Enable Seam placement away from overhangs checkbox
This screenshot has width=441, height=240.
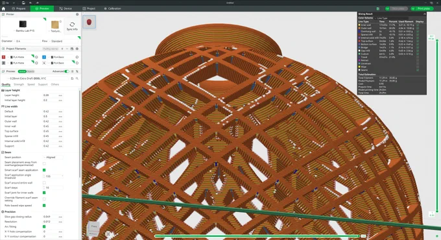coord(44,163)
